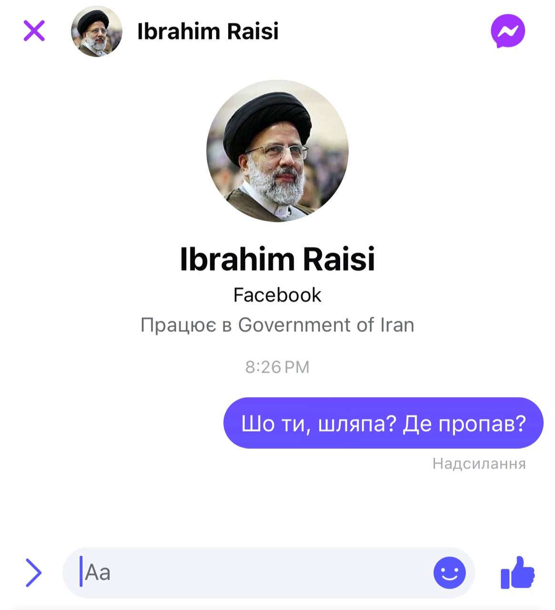The width and height of the screenshot is (555, 610).
Task: Open the emoji picker smiley
Action: [449, 572]
